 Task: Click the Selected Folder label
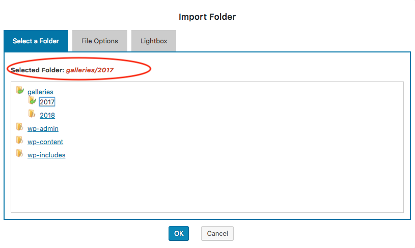pos(37,70)
